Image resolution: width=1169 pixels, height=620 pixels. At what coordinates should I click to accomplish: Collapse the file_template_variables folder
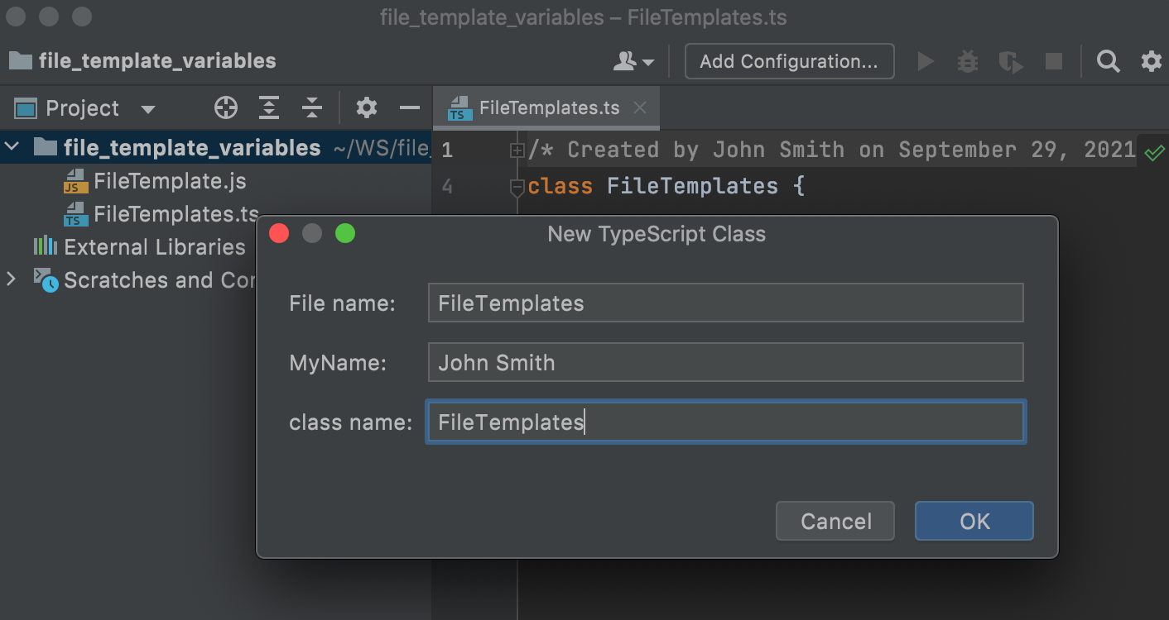click(12, 148)
